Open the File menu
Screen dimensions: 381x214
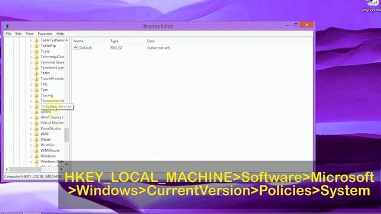point(8,34)
